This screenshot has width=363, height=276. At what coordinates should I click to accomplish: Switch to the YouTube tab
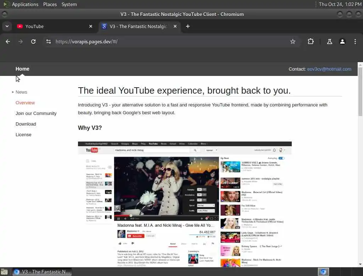tap(55, 26)
